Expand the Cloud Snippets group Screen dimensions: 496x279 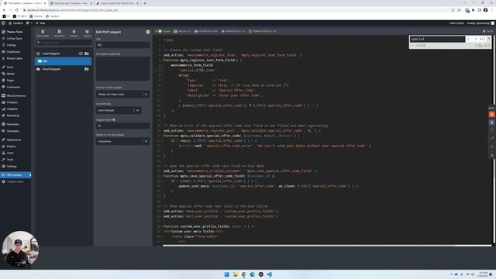pos(51,69)
